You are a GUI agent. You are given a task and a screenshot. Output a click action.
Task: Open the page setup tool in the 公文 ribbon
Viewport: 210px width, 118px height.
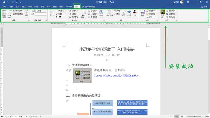pos(4,14)
